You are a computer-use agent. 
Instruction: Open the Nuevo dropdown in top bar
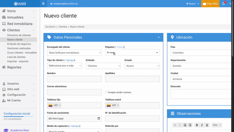tap(192, 4)
